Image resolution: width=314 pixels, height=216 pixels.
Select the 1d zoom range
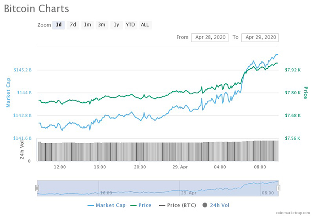pos(58,25)
